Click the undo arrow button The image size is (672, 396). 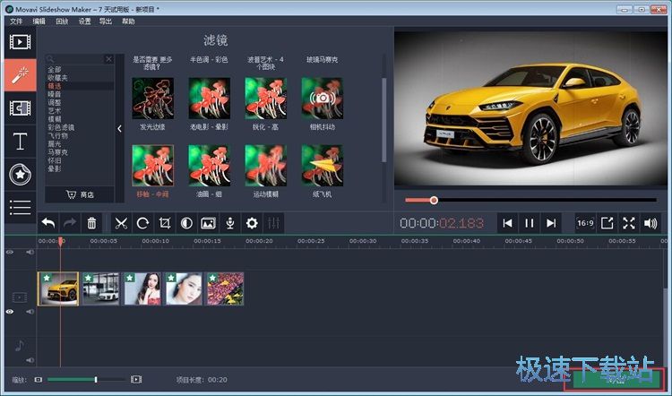pyautogui.click(x=48, y=223)
